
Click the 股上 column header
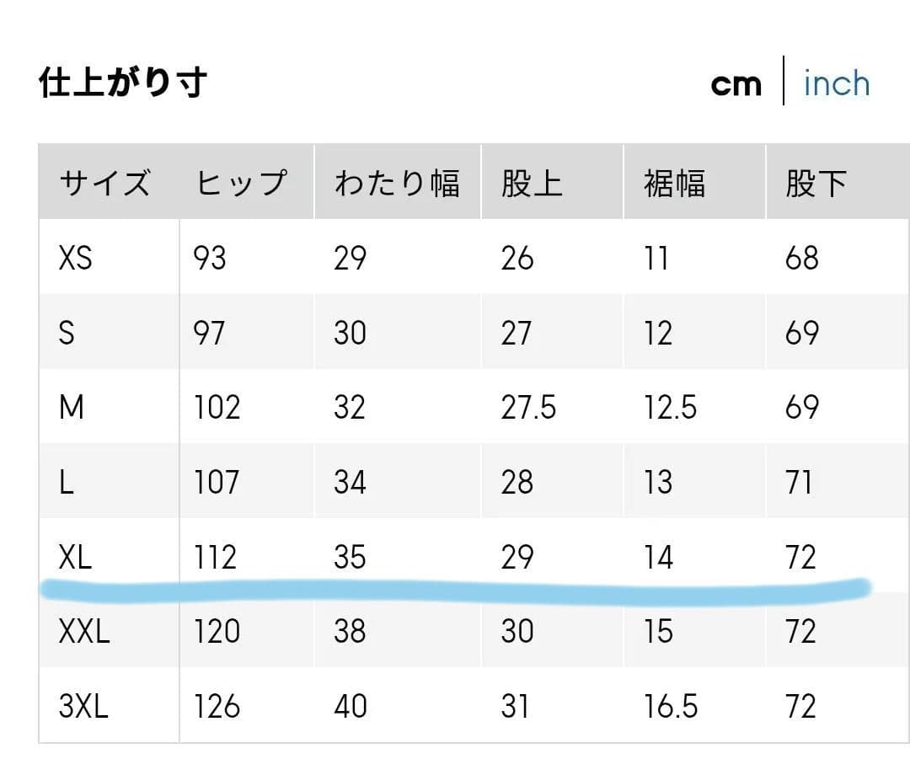(x=532, y=183)
